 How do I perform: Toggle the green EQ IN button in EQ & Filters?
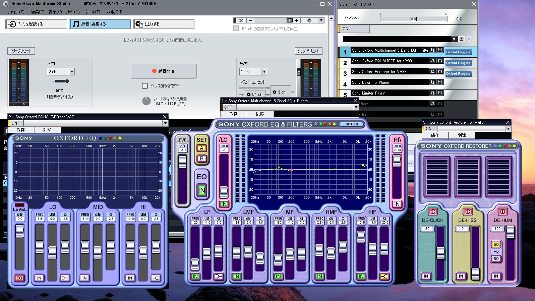click(201, 190)
